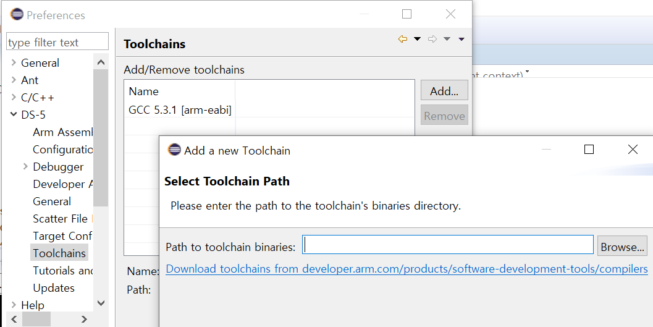
Task: Click the disabled Remove button
Action: coord(444,116)
